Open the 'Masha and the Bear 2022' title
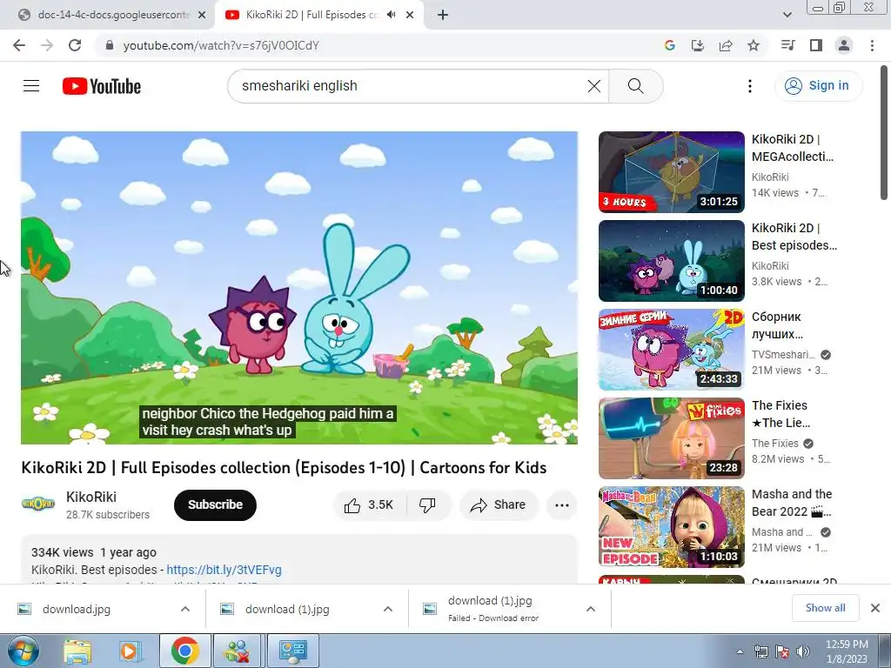891x668 pixels. click(792, 503)
